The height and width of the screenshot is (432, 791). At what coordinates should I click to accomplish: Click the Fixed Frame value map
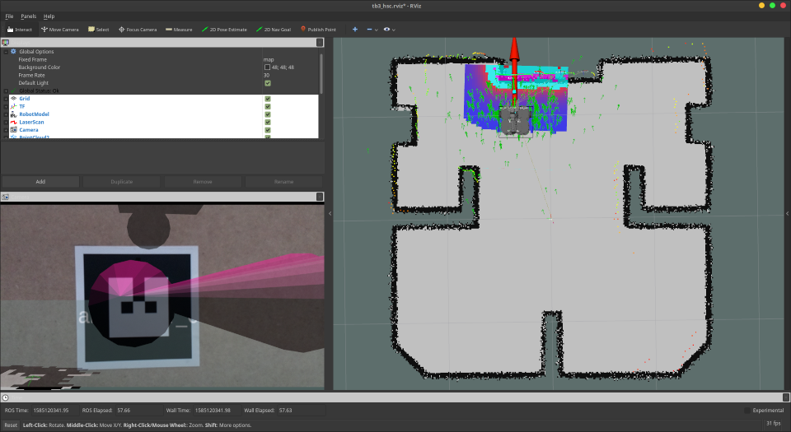269,59
